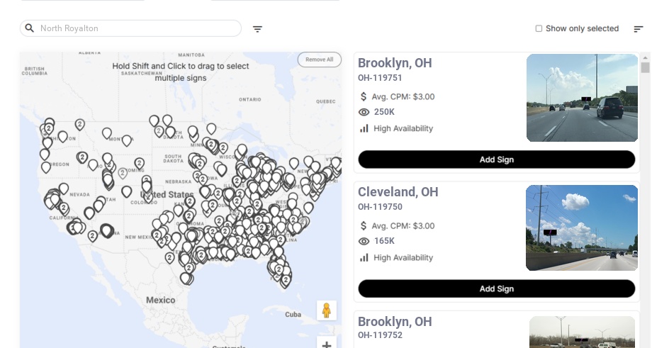Click the Street View pegman icon
This screenshot has height=348, width=652.
[326, 310]
